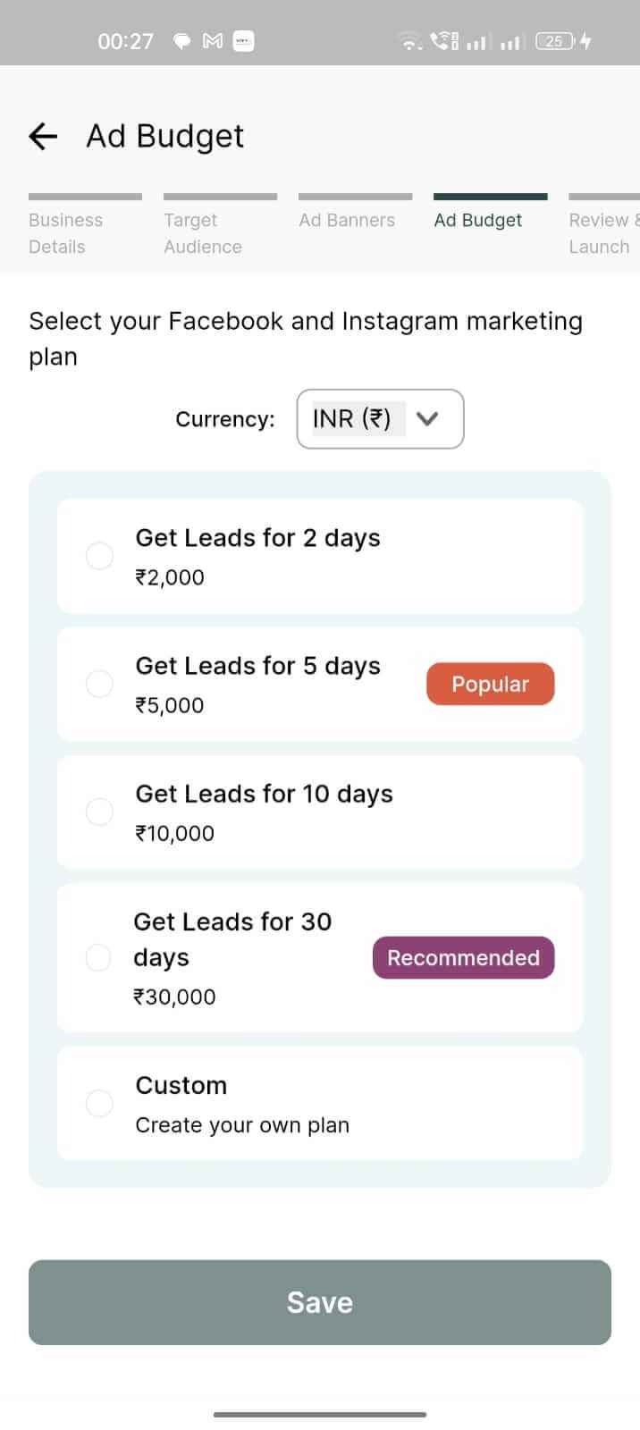Tap the back arrow icon
640x1430 pixels.
pyautogui.click(x=43, y=136)
